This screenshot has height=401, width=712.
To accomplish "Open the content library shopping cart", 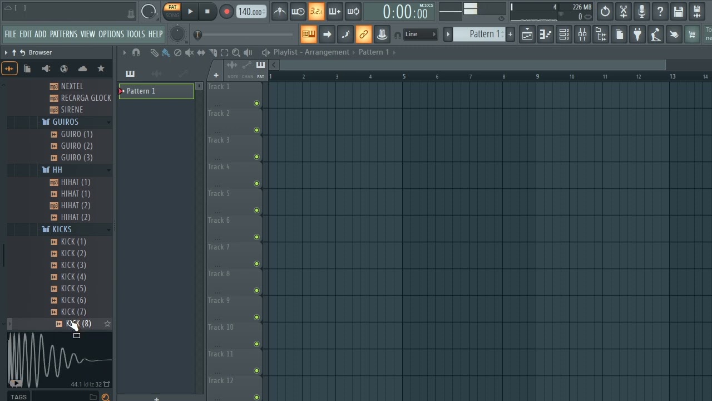I will point(692,35).
